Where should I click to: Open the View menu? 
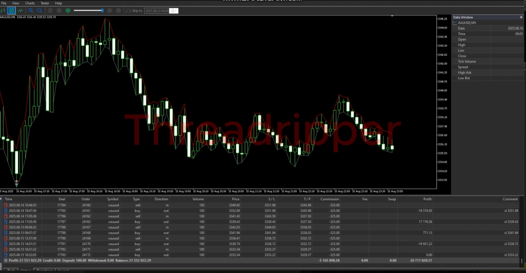[x=16, y=3]
